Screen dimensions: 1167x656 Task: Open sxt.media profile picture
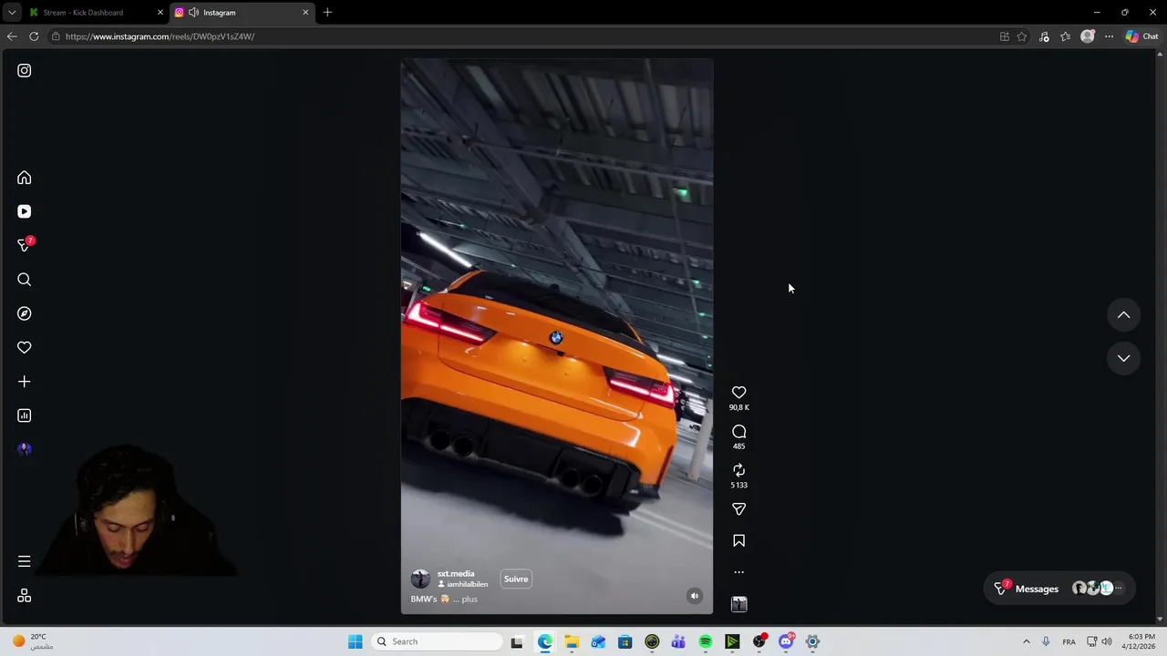[420, 579]
